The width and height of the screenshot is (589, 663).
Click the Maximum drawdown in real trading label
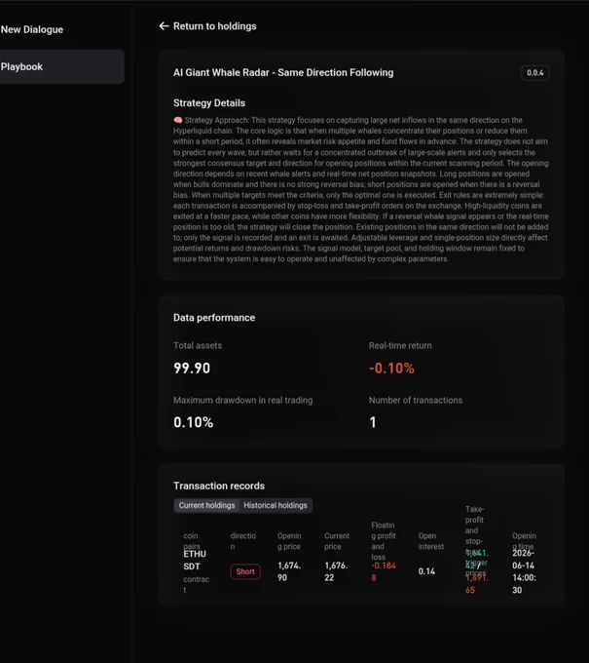pyautogui.click(x=242, y=400)
